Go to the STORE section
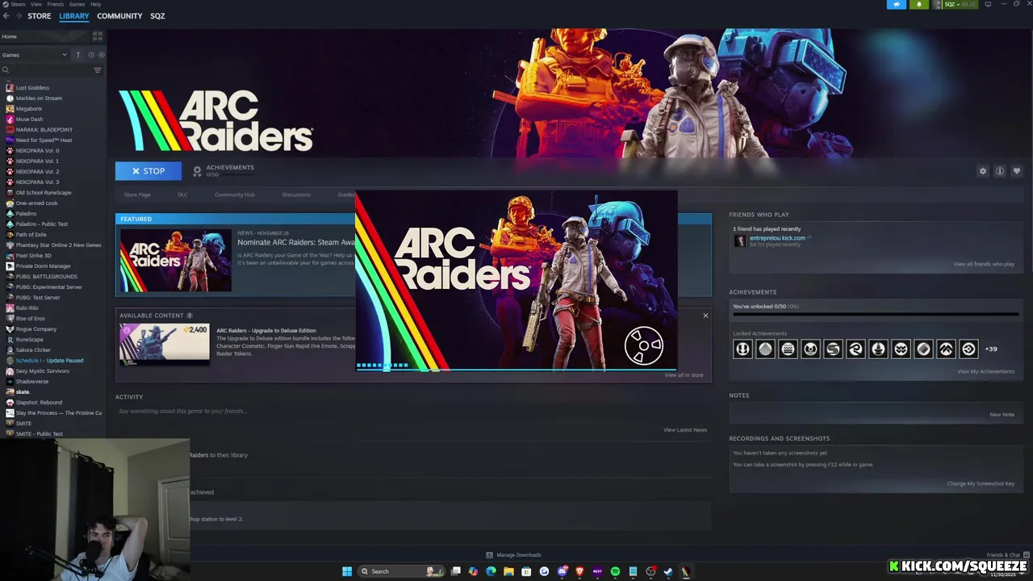The height and width of the screenshot is (581, 1033). 39,16
